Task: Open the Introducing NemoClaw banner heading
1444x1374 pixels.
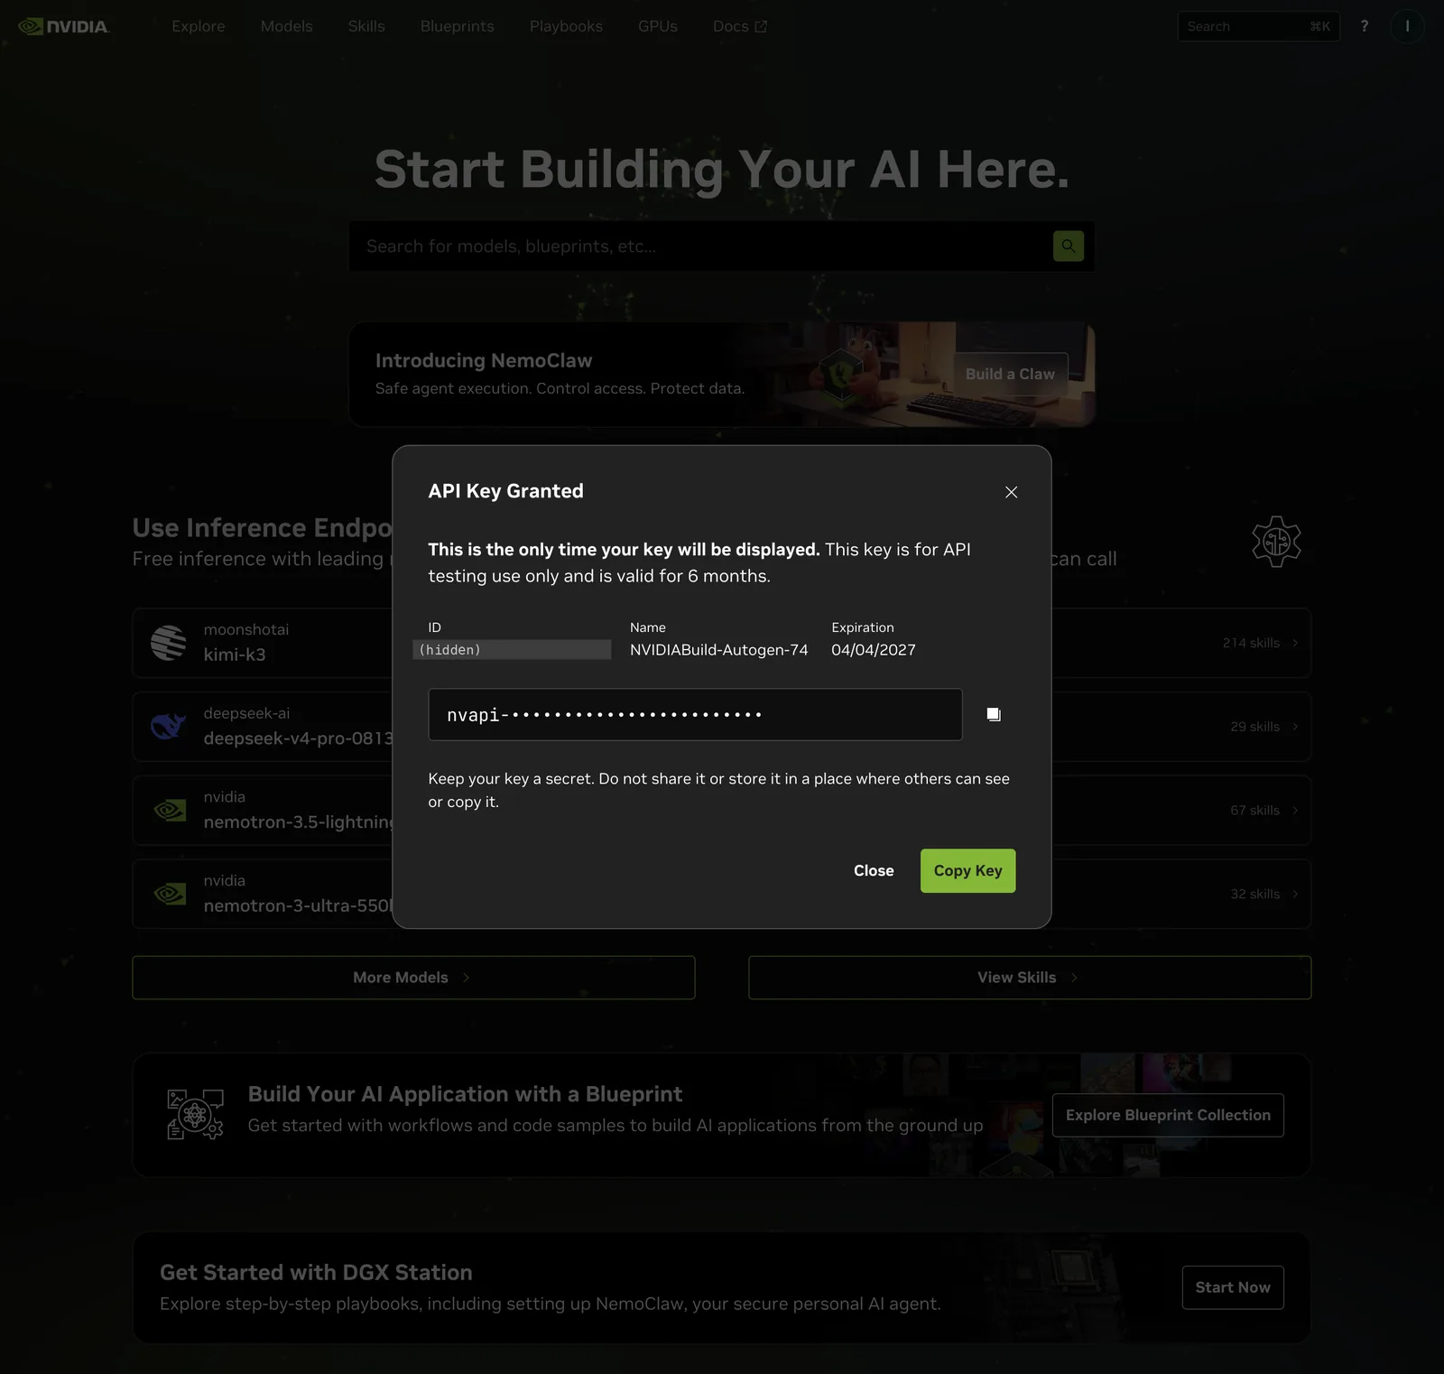Action: tap(484, 360)
